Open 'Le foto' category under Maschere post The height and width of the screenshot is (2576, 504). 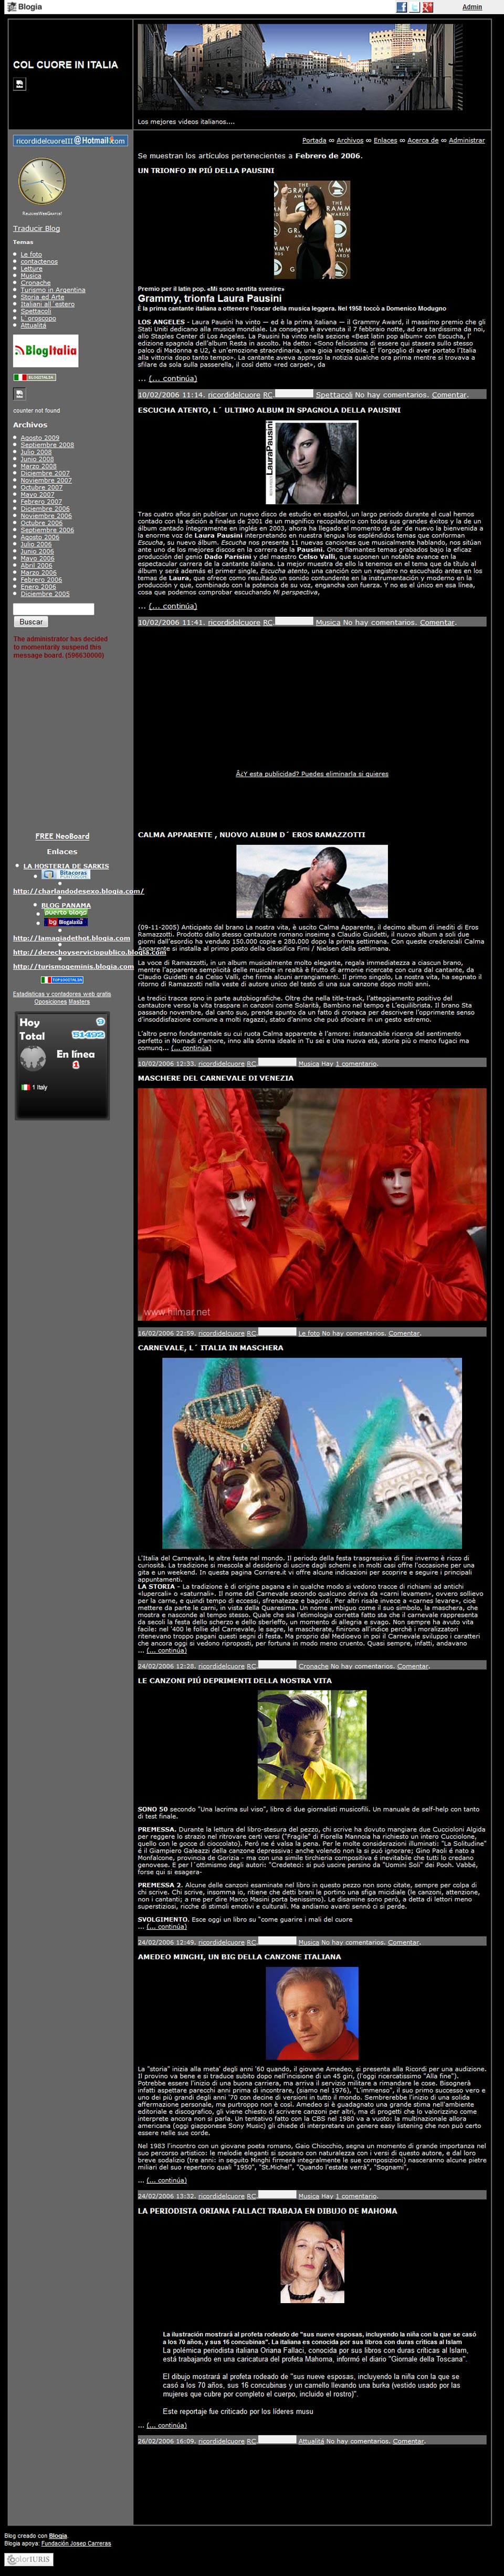pyautogui.click(x=309, y=1333)
